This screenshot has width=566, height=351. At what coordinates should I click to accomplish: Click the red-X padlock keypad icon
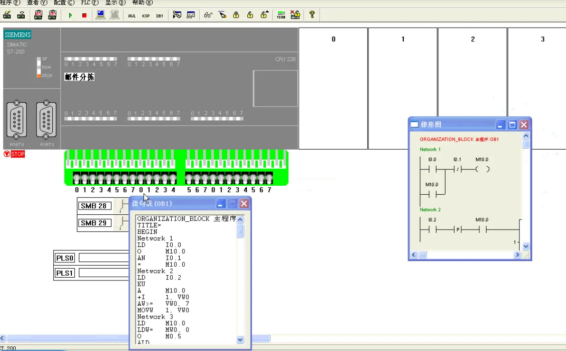tap(295, 15)
